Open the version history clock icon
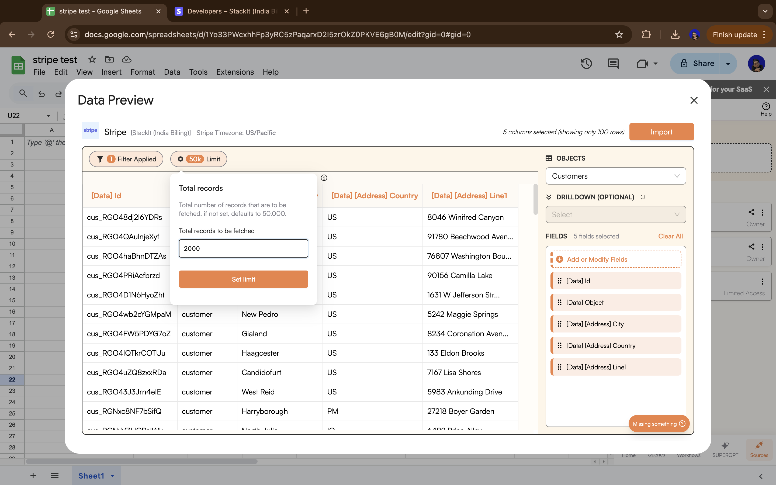The image size is (776, 485). 586,63
